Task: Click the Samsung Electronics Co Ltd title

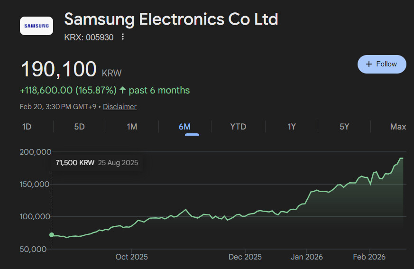Action: click(171, 19)
